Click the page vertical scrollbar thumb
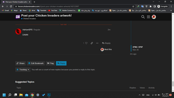Screen dimensions: 174x98 [173, 84]
